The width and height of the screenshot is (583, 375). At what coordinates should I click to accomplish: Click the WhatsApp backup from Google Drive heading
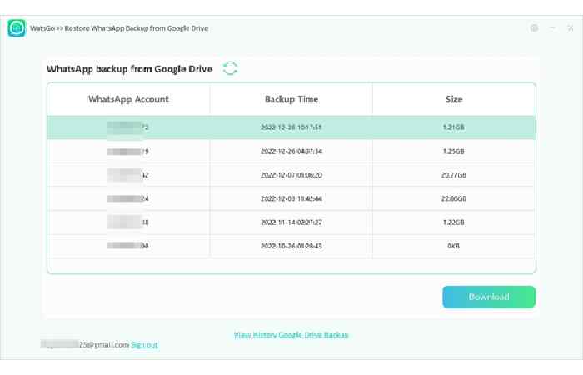pos(129,69)
